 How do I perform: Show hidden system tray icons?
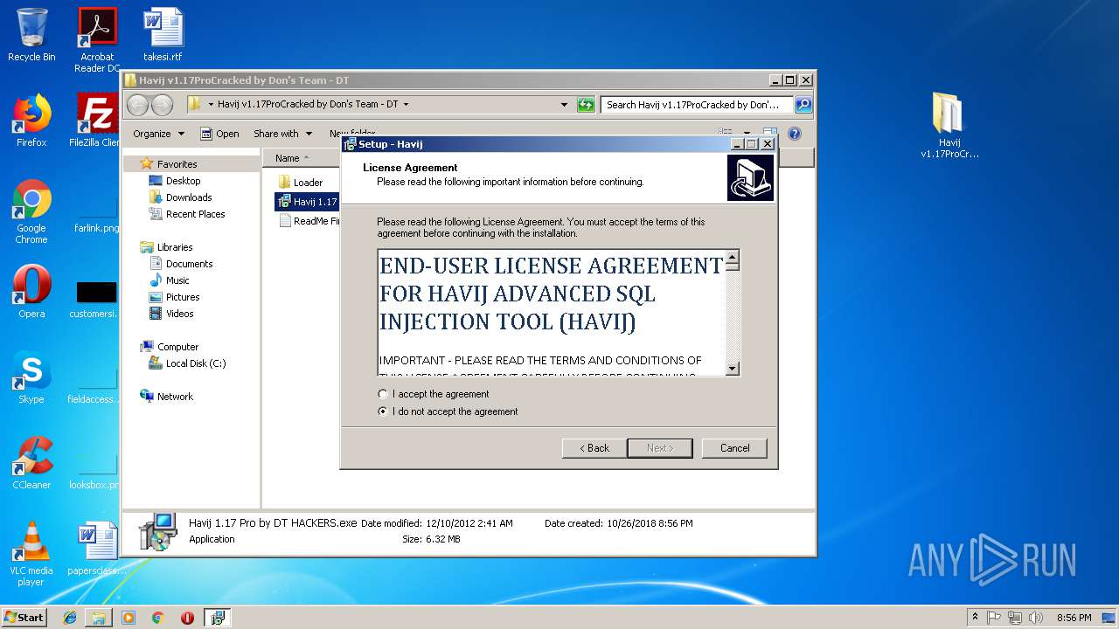tap(975, 618)
